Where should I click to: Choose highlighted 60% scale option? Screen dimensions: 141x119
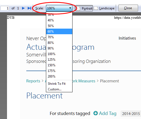pos(59,32)
